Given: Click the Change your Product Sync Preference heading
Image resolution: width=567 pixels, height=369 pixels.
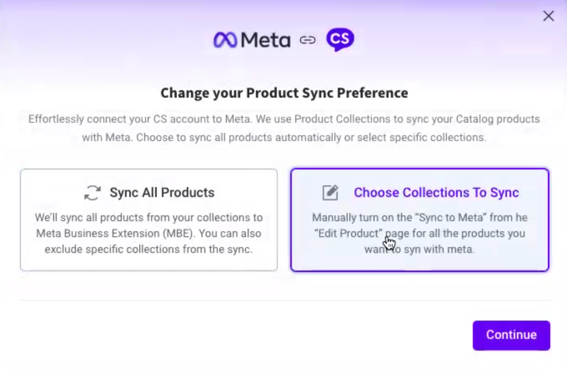Looking at the screenshot, I should coord(284,93).
